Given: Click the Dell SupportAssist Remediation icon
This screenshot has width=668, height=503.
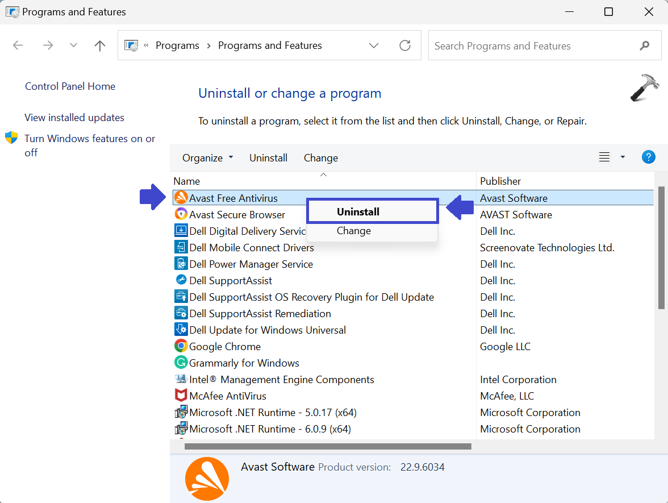Looking at the screenshot, I should point(181,313).
